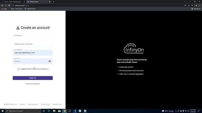Focus the Organization (optional) field
Image resolution: width=202 pixels, height=113 pixels.
click(33, 44)
